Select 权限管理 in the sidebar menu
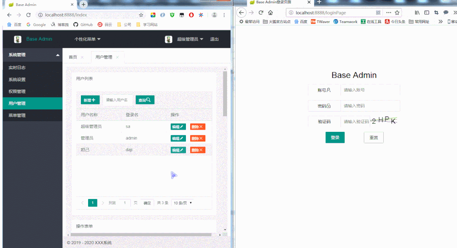 pos(17,91)
